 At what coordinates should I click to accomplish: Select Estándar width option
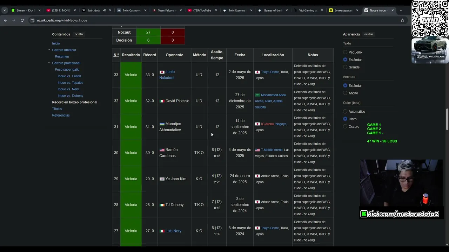click(x=345, y=85)
